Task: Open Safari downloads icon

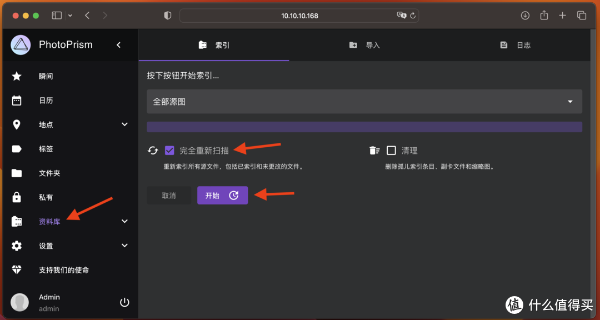Action: point(525,16)
